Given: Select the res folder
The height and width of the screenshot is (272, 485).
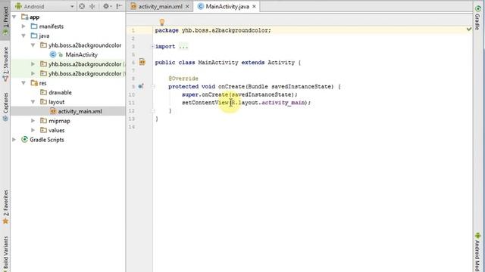Looking at the screenshot, I should point(42,83).
